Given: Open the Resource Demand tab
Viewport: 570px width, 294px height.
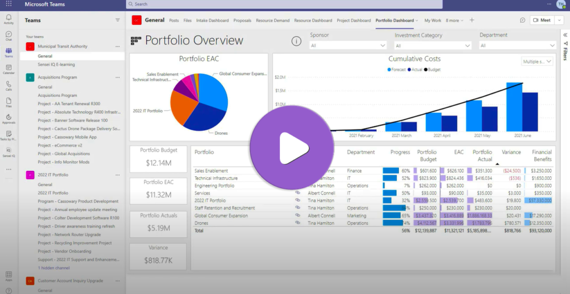Looking at the screenshot, I should 273,21.
